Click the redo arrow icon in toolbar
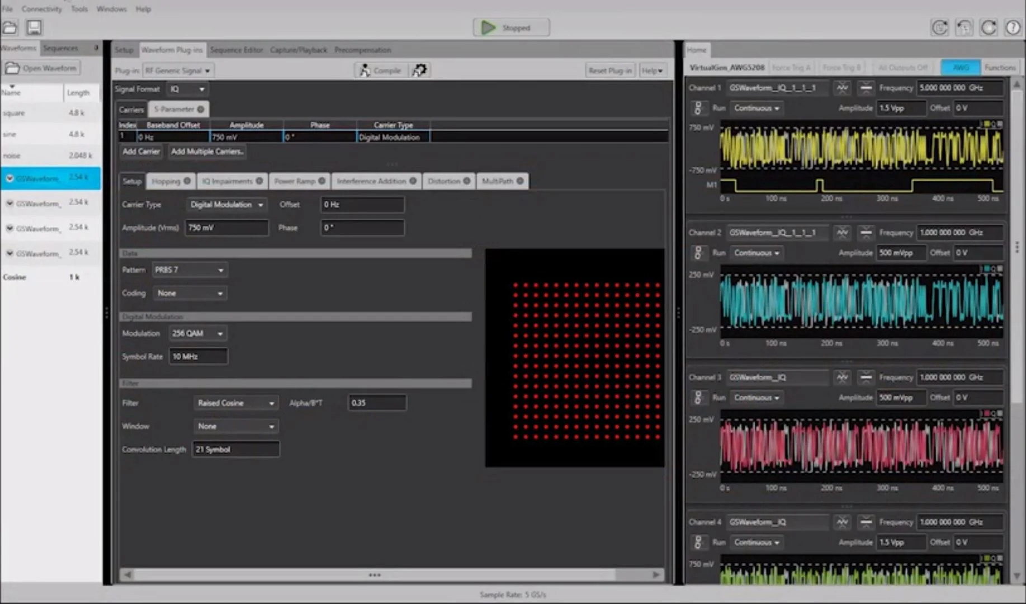1026x604 pixels. pos(988,27)
